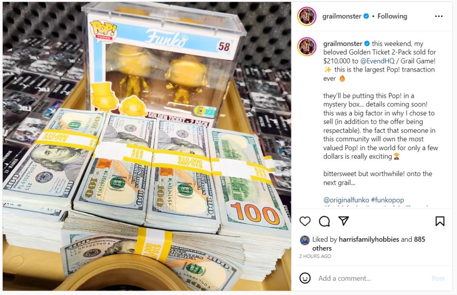This screenshot has width=457, height=295.
Task: Share post using the paper plane icon
Action: coord(344,221)
